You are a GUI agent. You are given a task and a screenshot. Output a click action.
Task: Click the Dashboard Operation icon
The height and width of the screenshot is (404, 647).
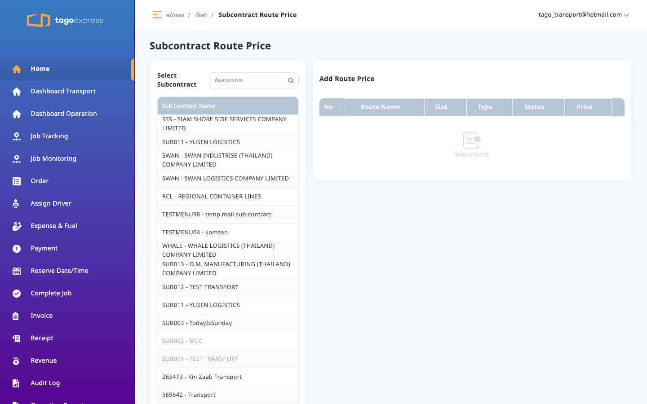click(17, 114)
